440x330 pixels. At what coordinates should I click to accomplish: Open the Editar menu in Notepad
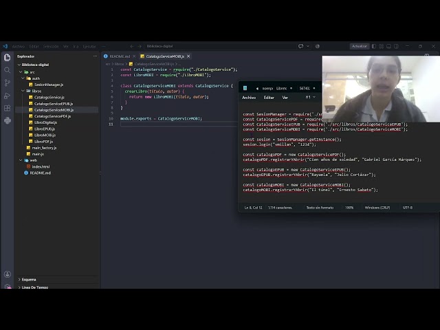click(x=269, y=98)
